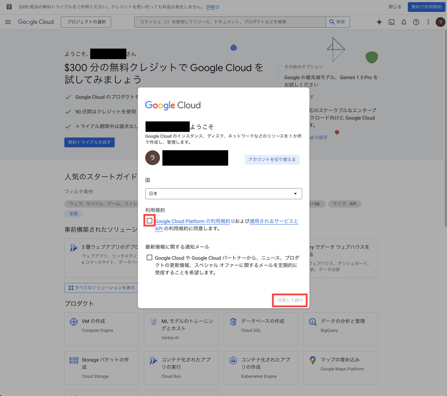
Task: Click 閉じる on the trial banner
Action: click(x=395, y=7)
